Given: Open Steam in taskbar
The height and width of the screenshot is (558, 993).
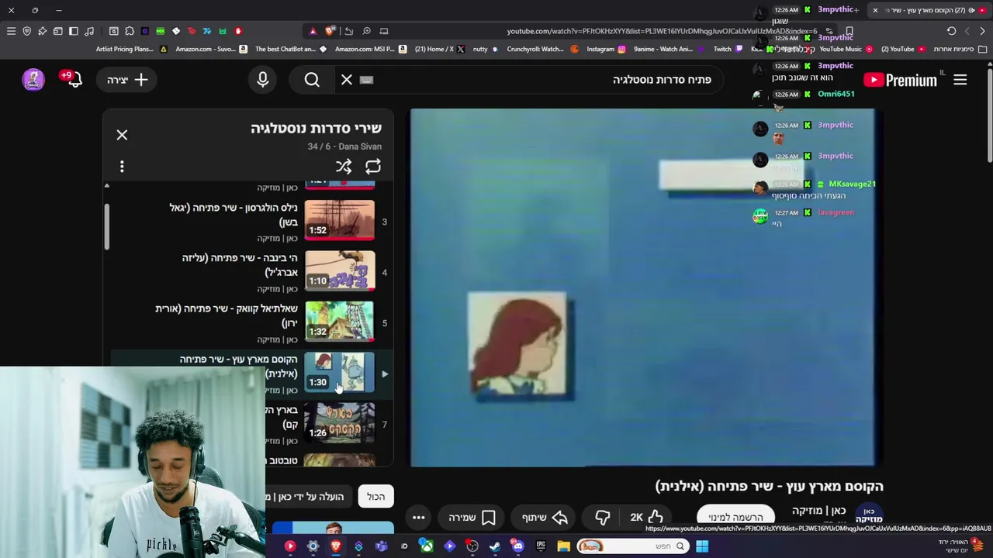Looking at the screenshot, I should 495,546.
